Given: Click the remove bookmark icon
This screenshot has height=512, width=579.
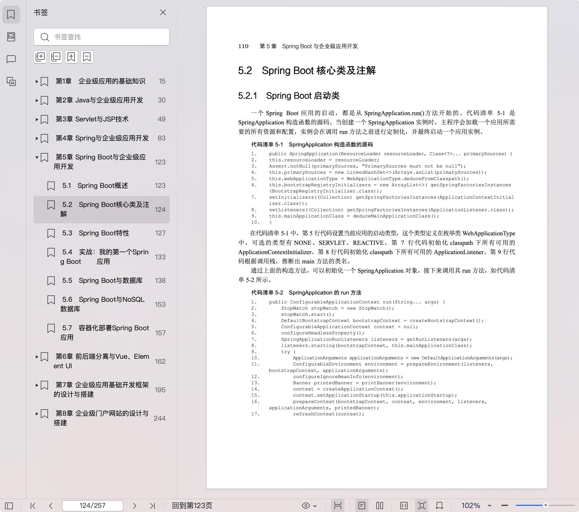Looking at the screenshot, I should tap(87, 57).
